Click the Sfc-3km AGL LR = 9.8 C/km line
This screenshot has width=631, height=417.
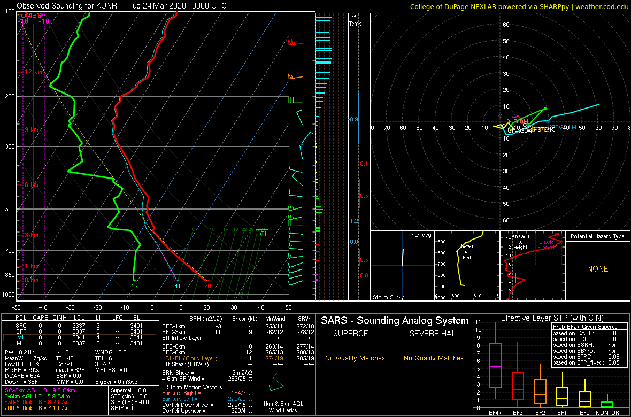40,391
